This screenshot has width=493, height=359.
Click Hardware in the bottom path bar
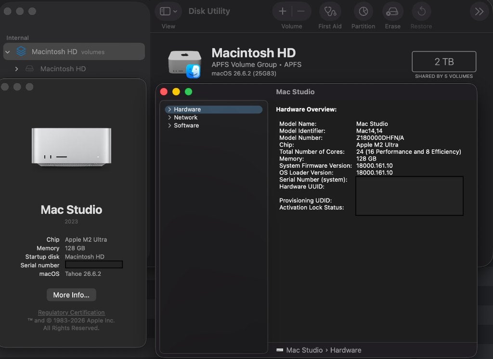pos(346,350)
